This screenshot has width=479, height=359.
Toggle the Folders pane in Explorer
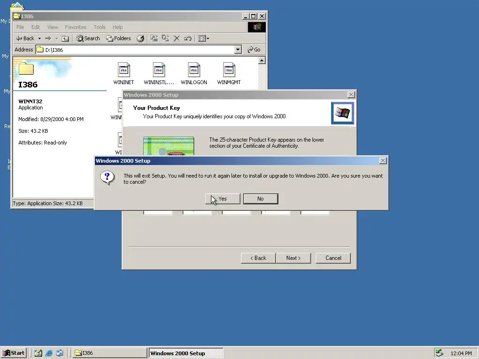(x=118, y=38)
